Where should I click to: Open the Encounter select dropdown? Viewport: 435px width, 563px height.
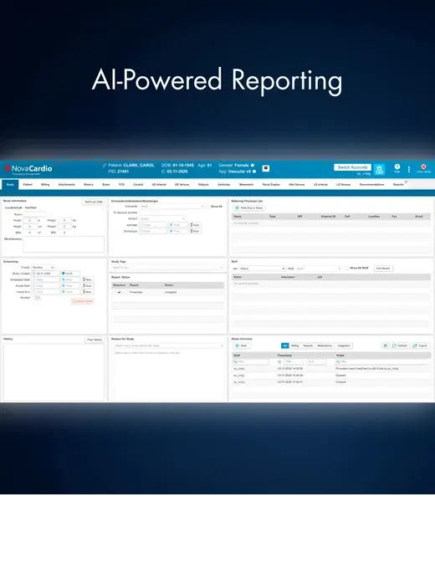click(x=172, y=207)
